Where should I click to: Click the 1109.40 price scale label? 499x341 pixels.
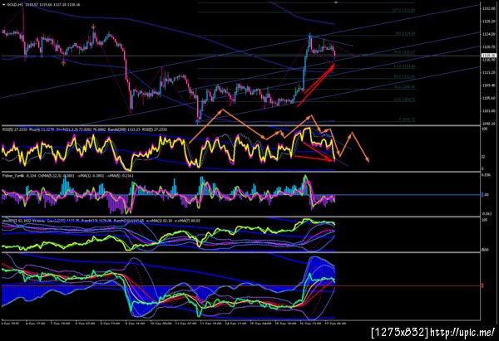click(x=489, y=85)
